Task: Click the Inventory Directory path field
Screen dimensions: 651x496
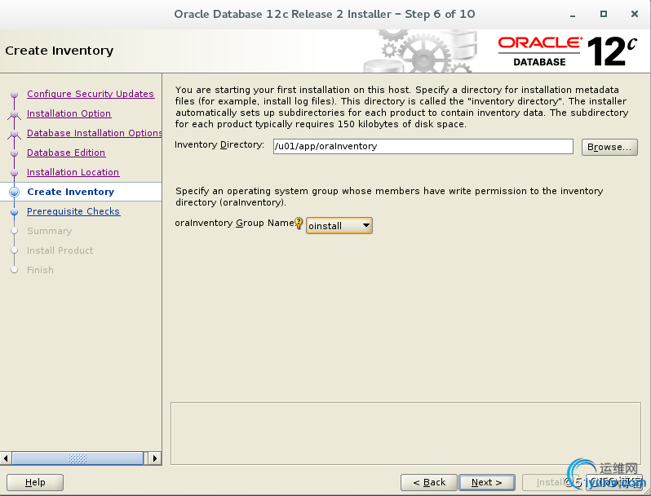Action: (x=423, y=147)
